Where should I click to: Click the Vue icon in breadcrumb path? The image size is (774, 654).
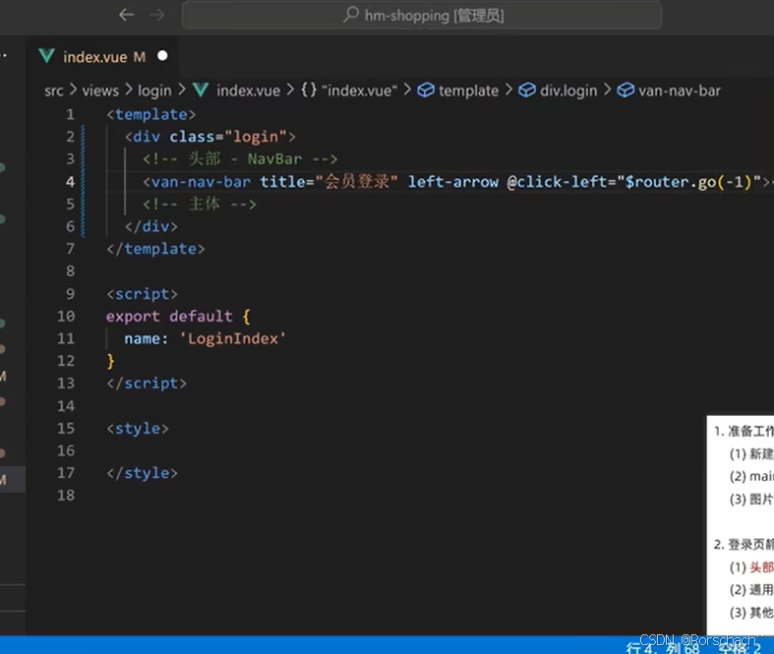[x=201, y=90]
